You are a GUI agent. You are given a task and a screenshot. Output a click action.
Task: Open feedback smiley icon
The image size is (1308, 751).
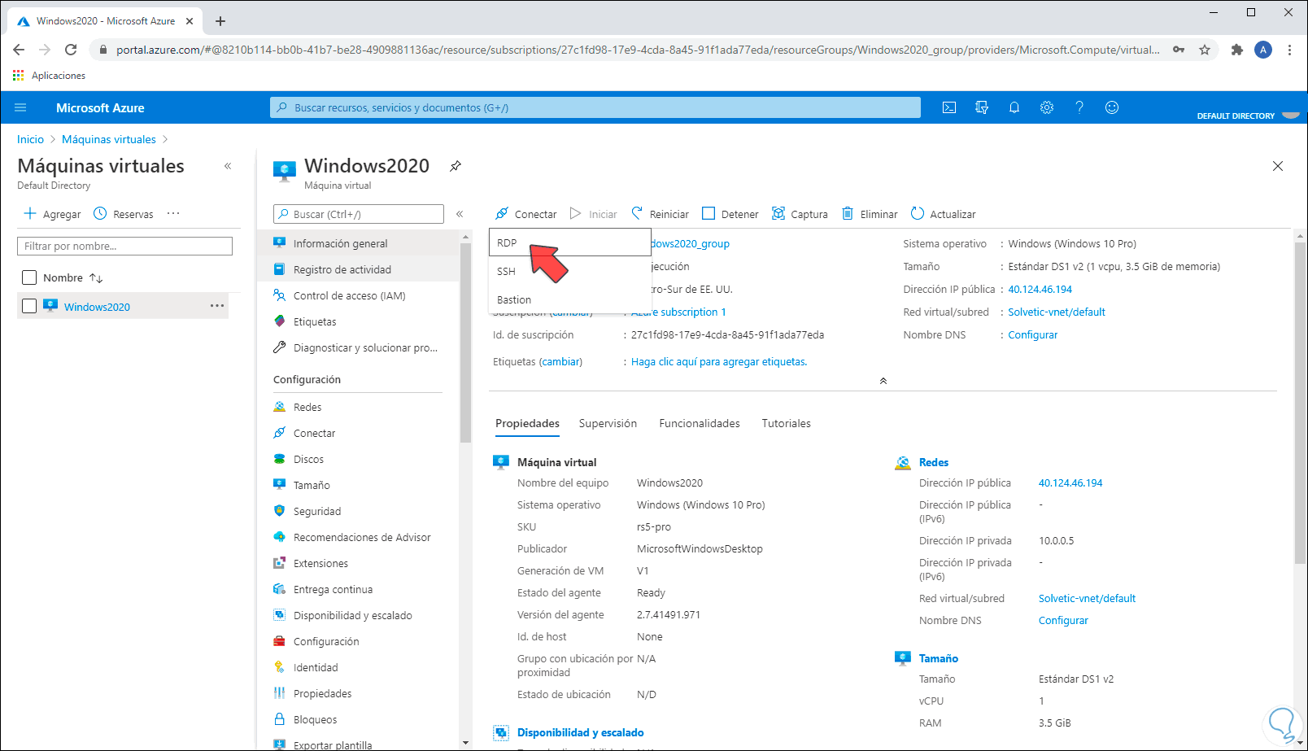pos(1112,107)
